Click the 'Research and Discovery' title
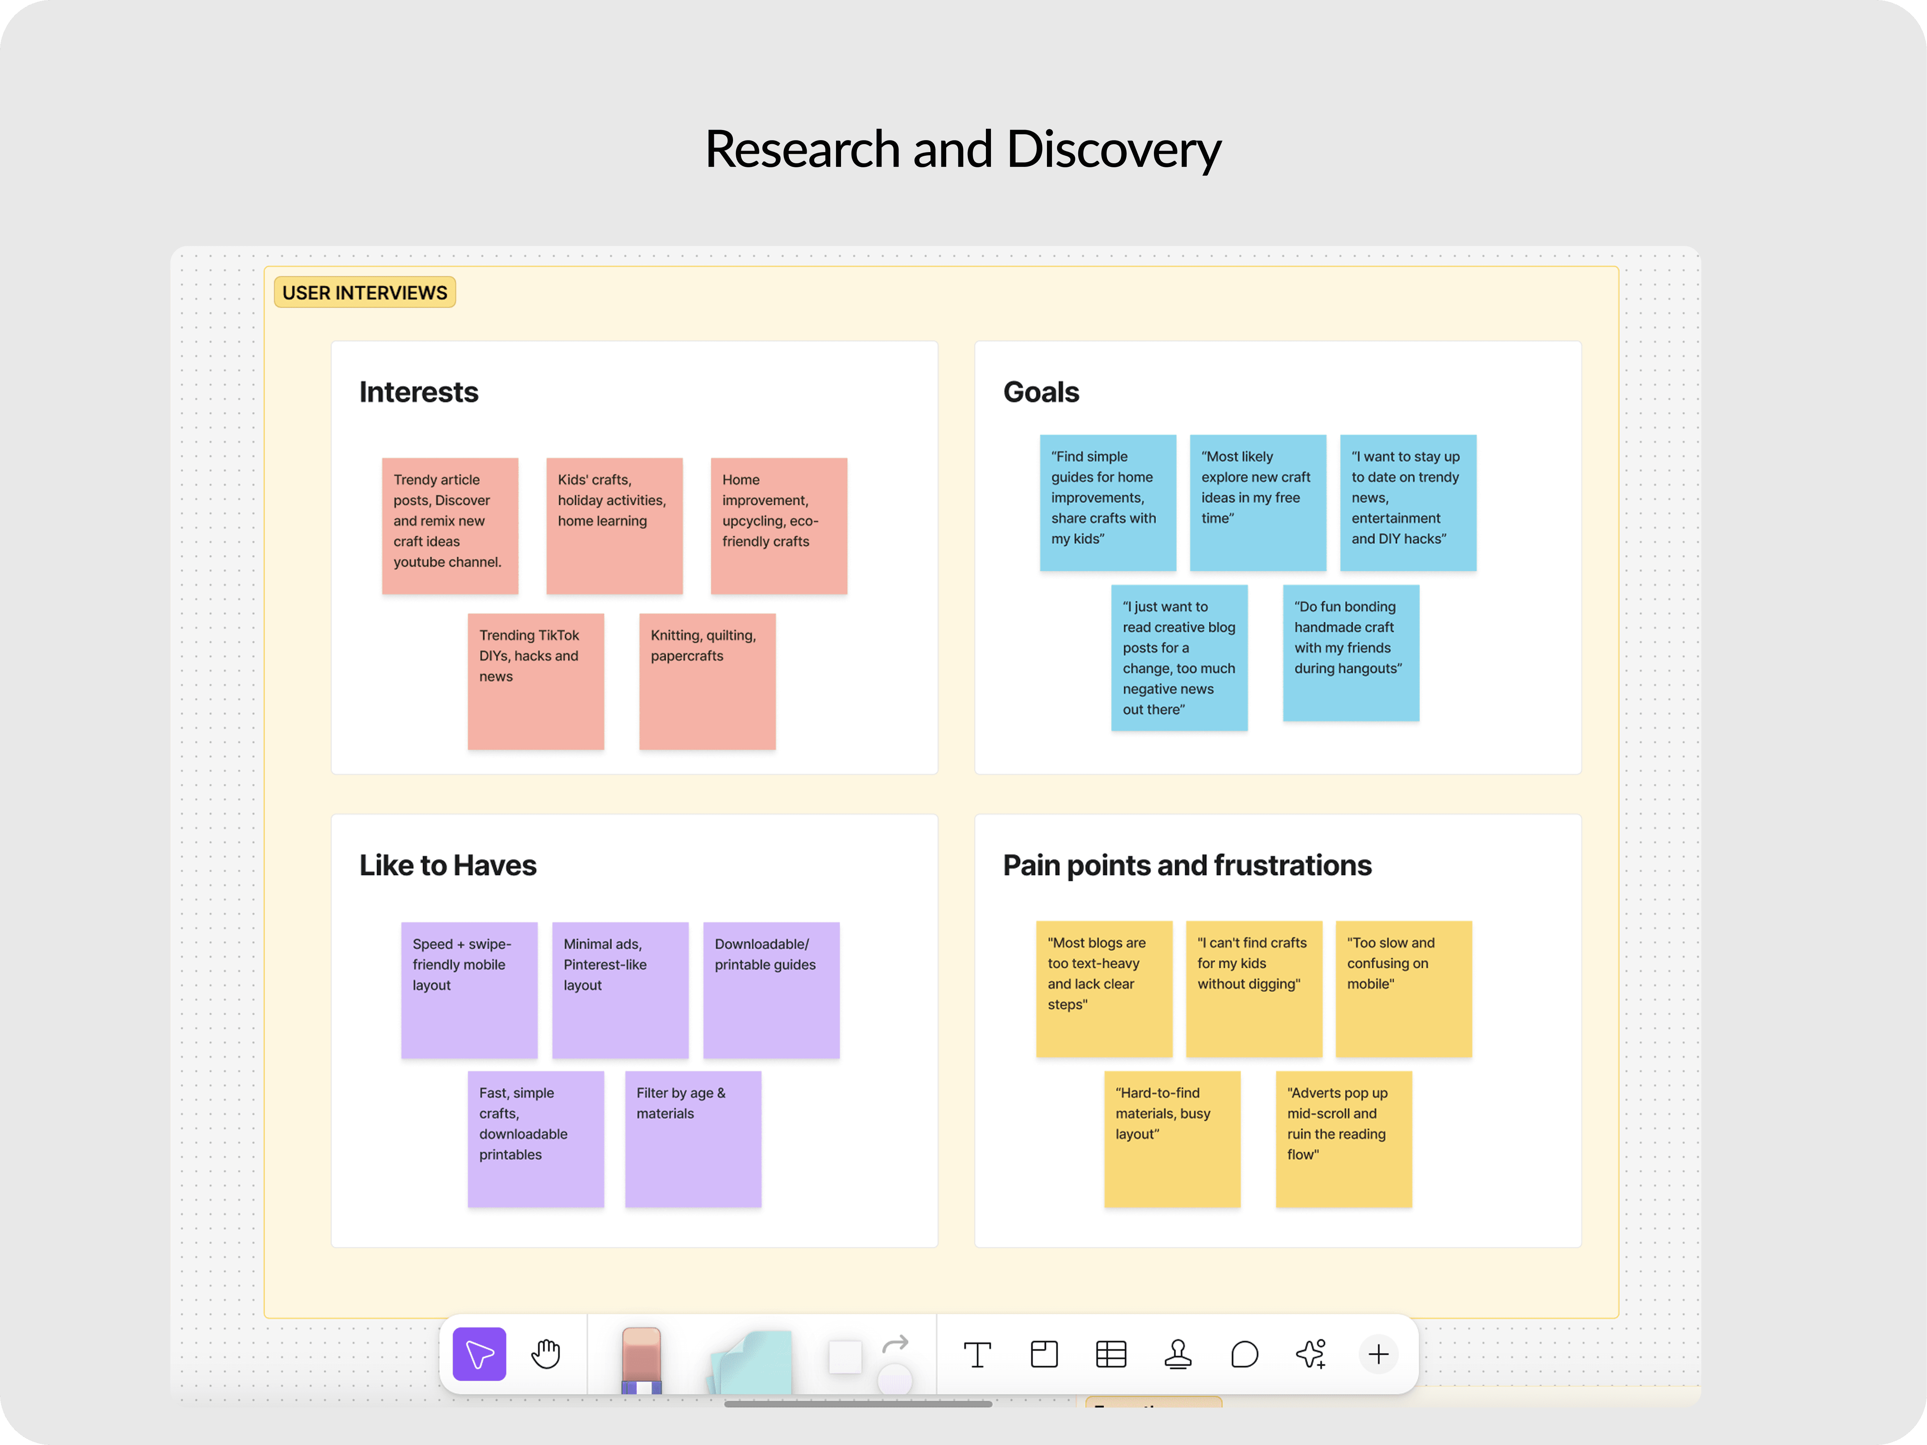1927x1445 pixels. (x=963, y=149)
